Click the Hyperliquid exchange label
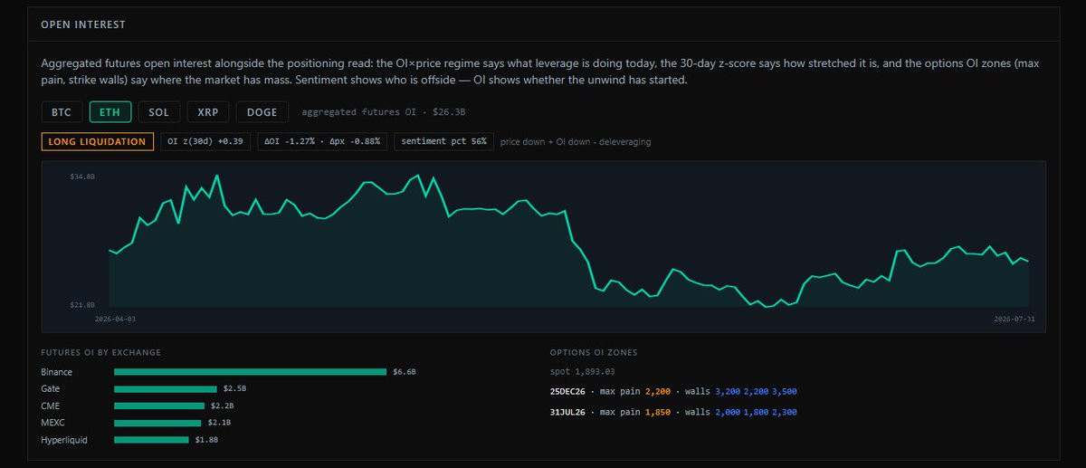This screenshot has width=1086, height=468. [x=65, y=440]
